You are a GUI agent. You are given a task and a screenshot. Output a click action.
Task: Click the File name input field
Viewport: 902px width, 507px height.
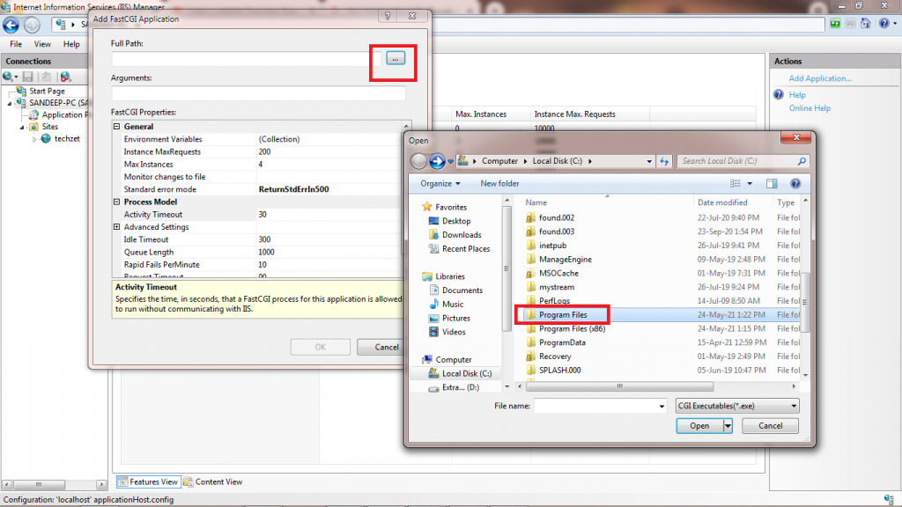pos(600,406)
